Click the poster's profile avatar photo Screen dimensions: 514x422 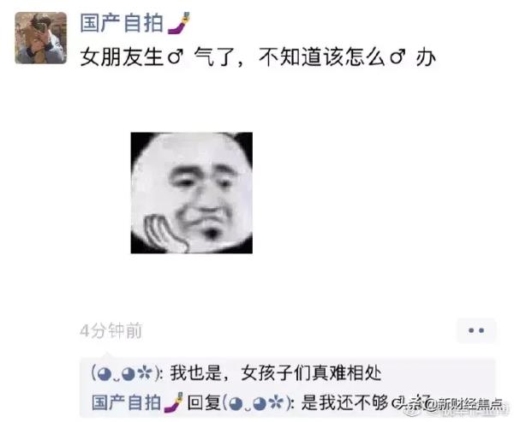(x=40, y=38)
